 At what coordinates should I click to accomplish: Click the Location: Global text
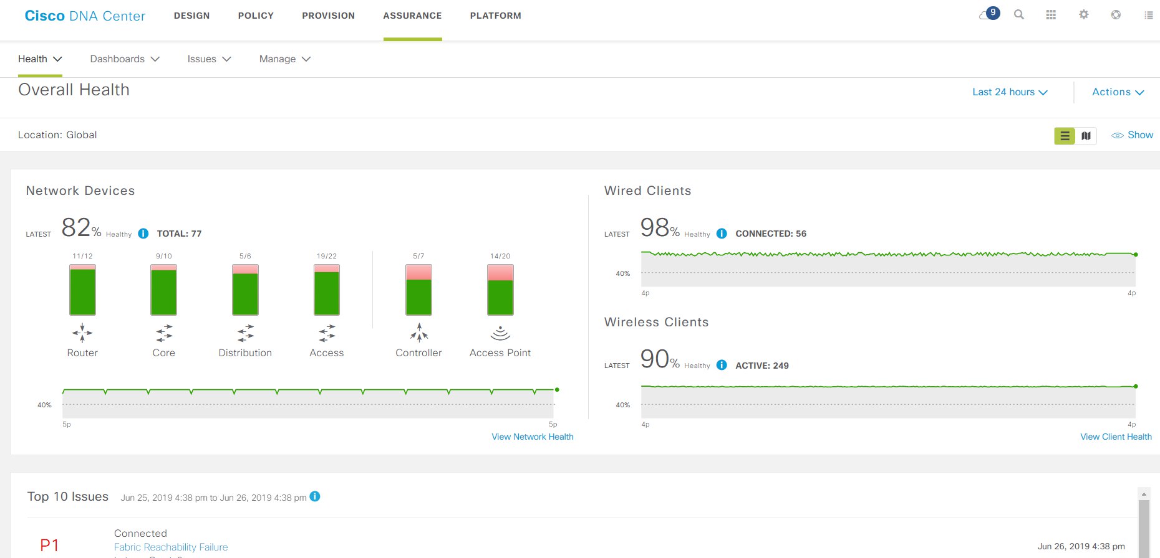pyautogui.click(x=57, y=135)
